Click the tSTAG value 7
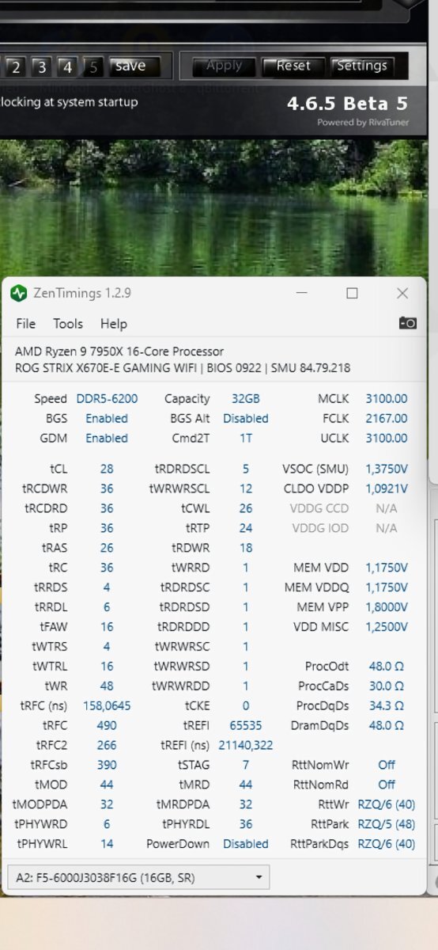This screenshot has width=438, height=950. point(246,765)
